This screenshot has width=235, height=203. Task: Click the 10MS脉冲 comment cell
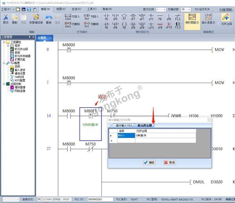coord(164,135)
